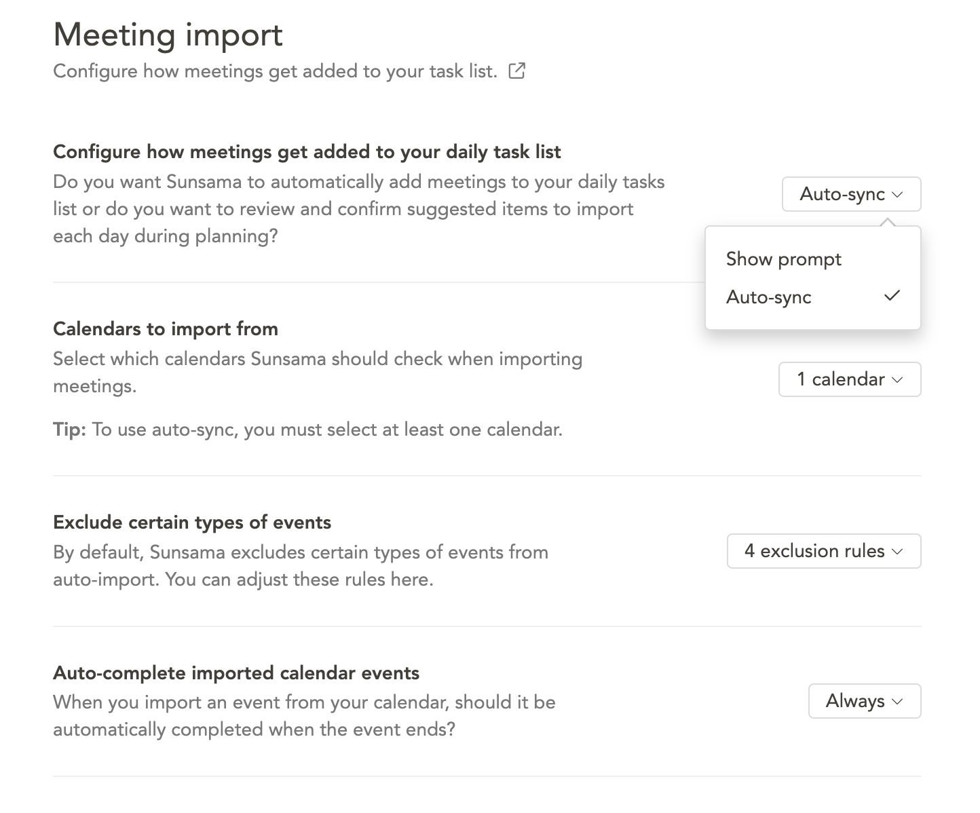The height and width of the screenshot is (813, 980).
Task: Open the 1 calendar selection dropdown
Action: click(850, 379)
